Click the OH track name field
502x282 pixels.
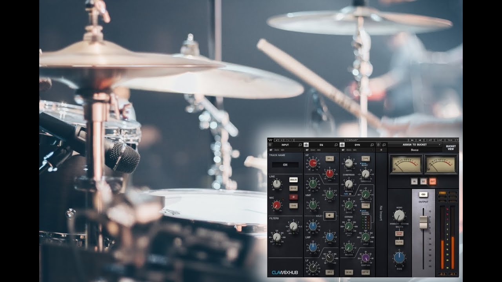pos(285,165)
